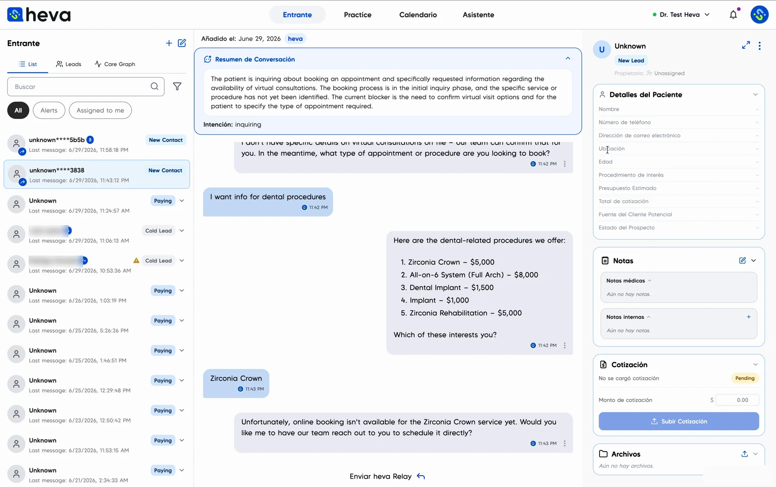The height and width of the screenshot is (487, 776).
Task: Click the New Lead status badge
Action: tap(631, 60)
